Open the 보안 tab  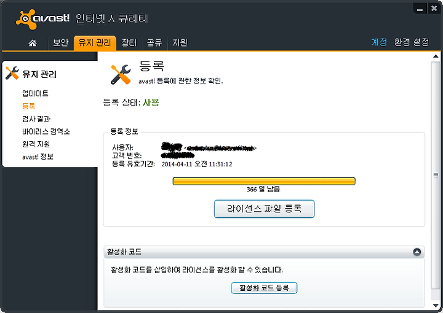[x=61, y=43]
